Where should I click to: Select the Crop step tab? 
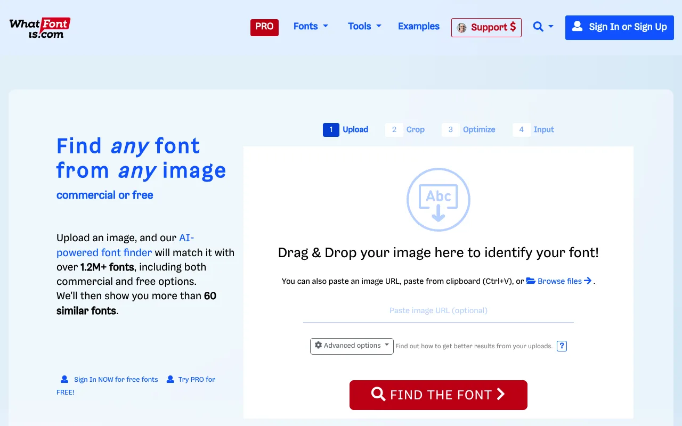tap(405, 129)
